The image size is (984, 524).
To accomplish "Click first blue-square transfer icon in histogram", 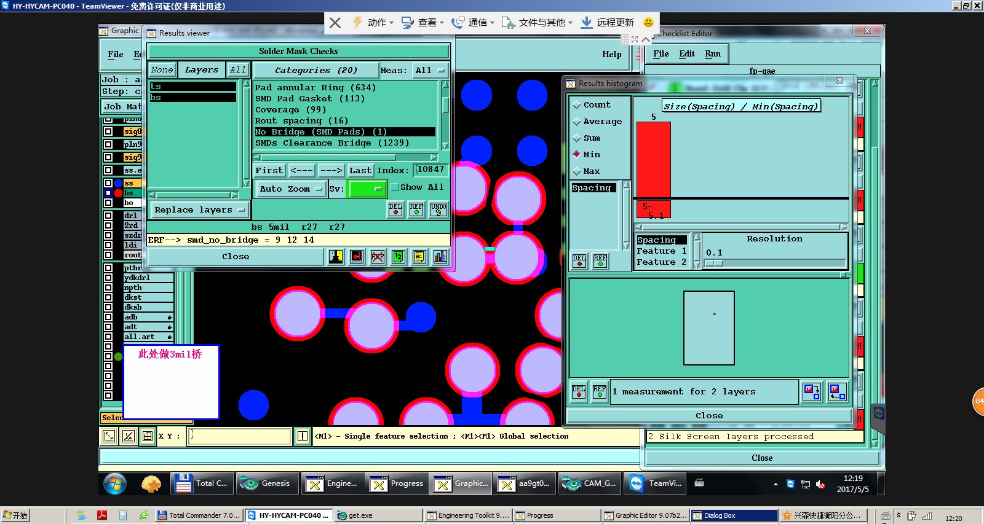I will pos(812,392).
